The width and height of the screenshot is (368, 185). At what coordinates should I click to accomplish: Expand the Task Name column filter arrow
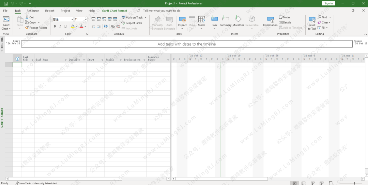tap(66, 60)
